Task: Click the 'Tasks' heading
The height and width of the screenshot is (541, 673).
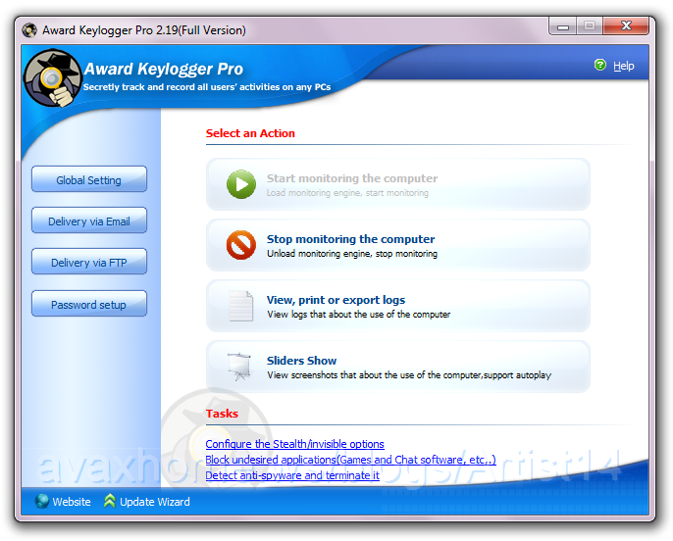Action: click(x=222, y=414)
